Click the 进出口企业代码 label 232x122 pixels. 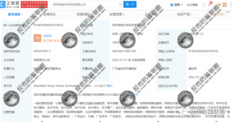[168, 86]
